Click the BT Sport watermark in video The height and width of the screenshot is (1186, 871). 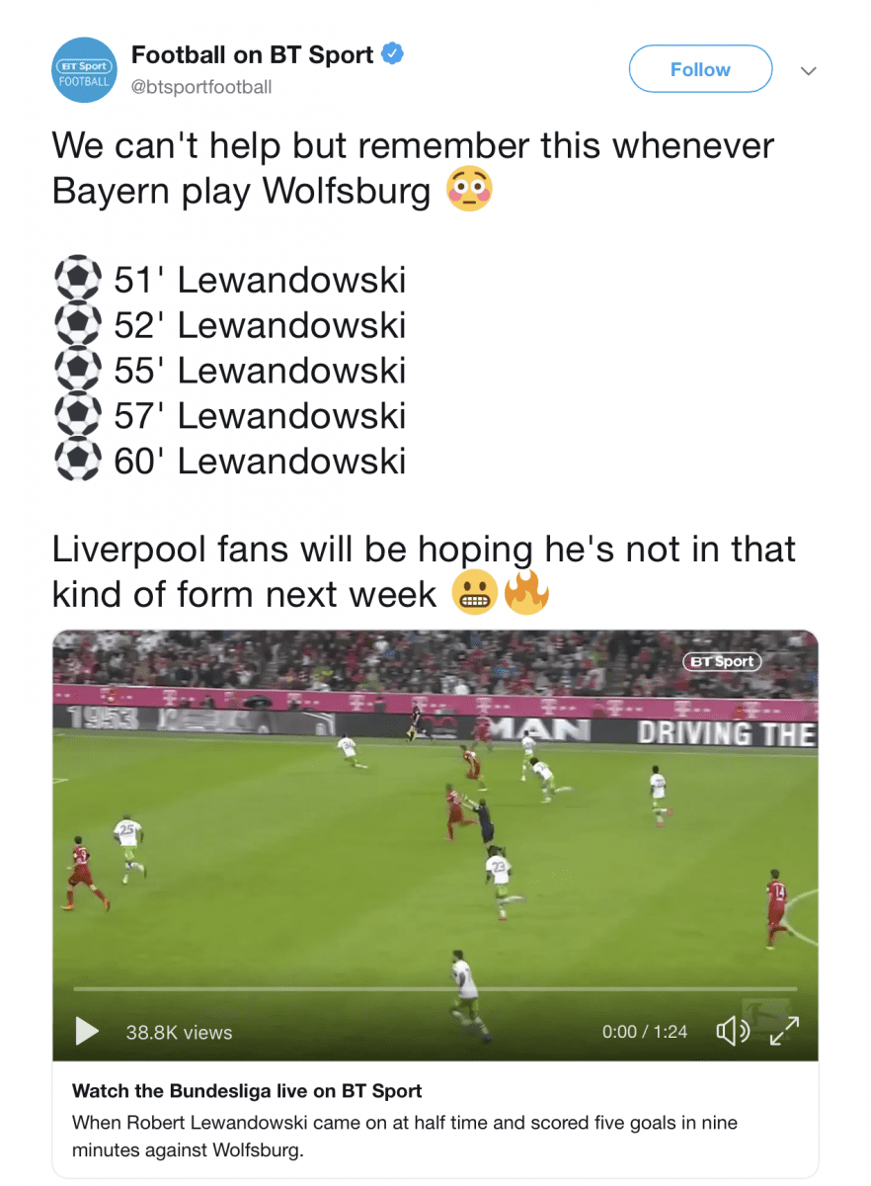722,662
